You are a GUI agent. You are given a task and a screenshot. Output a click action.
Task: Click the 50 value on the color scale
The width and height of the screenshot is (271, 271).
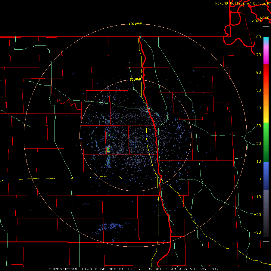tap(259, 90)
